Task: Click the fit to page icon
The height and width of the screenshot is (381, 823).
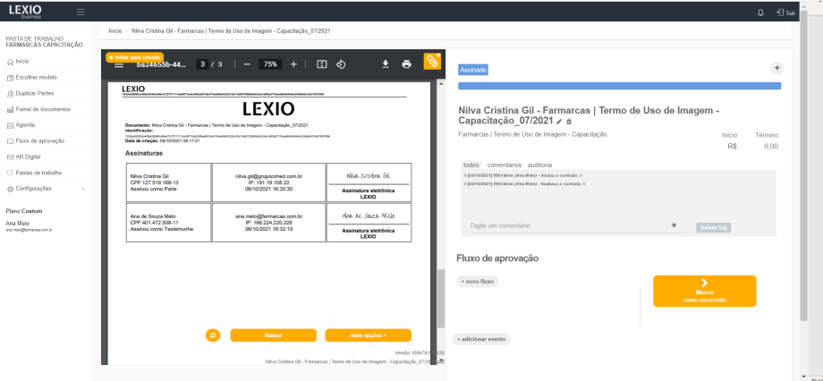Action: (x=321, y=64)
